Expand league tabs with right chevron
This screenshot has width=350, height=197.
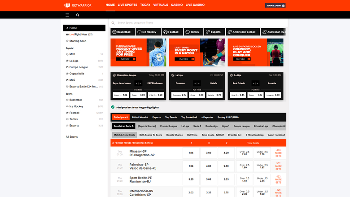(x=284, y=126)
